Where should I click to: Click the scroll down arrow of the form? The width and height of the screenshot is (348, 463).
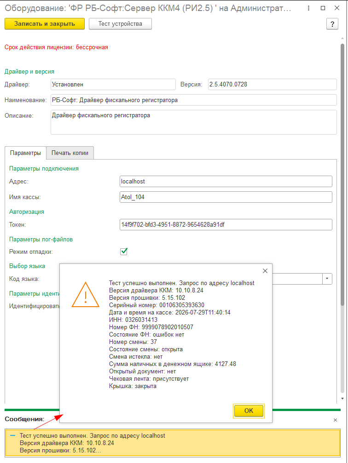click(342, 399)
